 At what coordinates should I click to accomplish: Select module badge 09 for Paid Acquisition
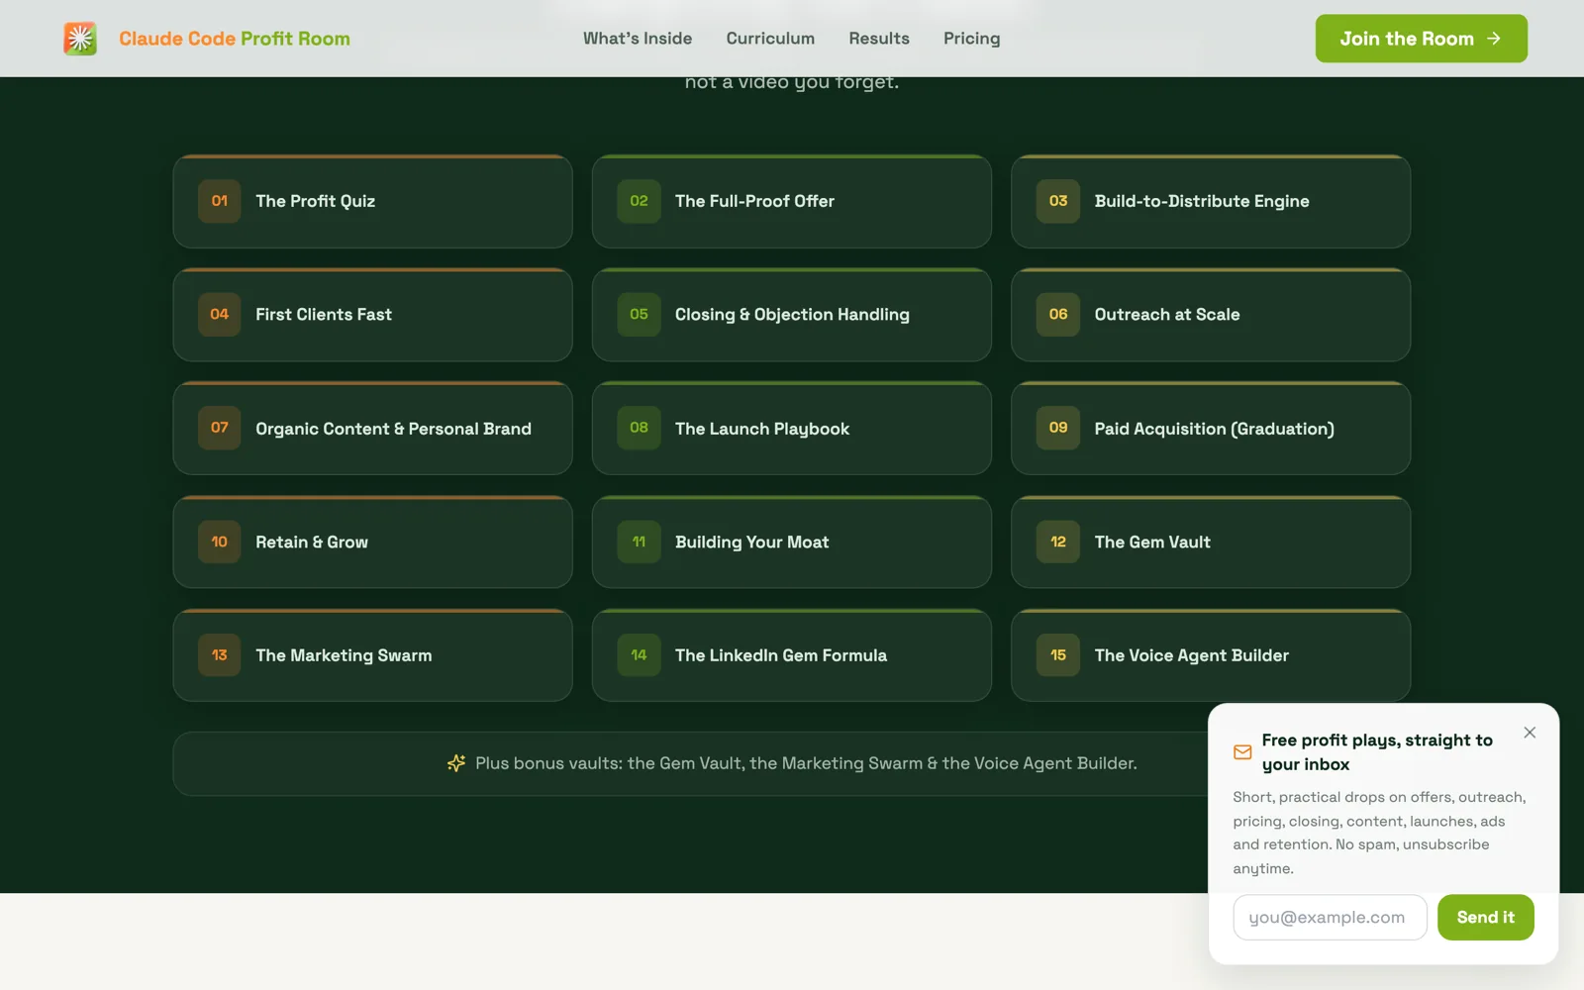(x=1058, y=429)
